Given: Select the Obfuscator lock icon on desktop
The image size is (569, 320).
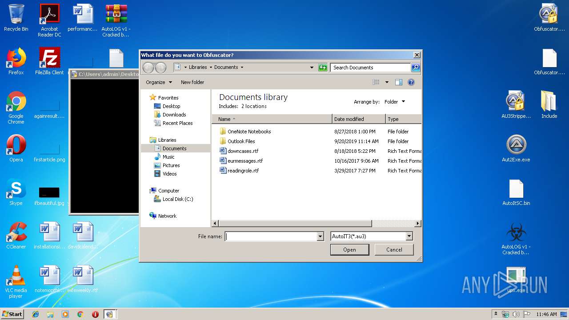Looking at the screenshot, I should [x=549, y=18].
